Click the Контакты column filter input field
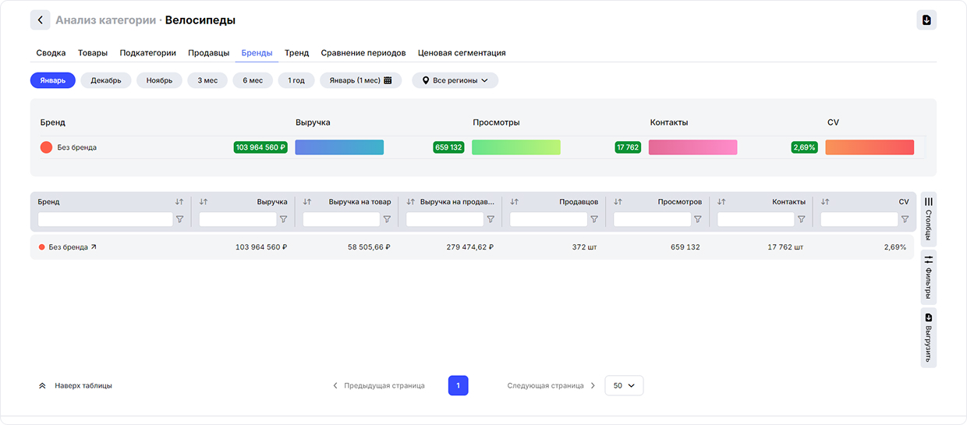The width and height of the screenshot is (967, 425). pos(755,220)
